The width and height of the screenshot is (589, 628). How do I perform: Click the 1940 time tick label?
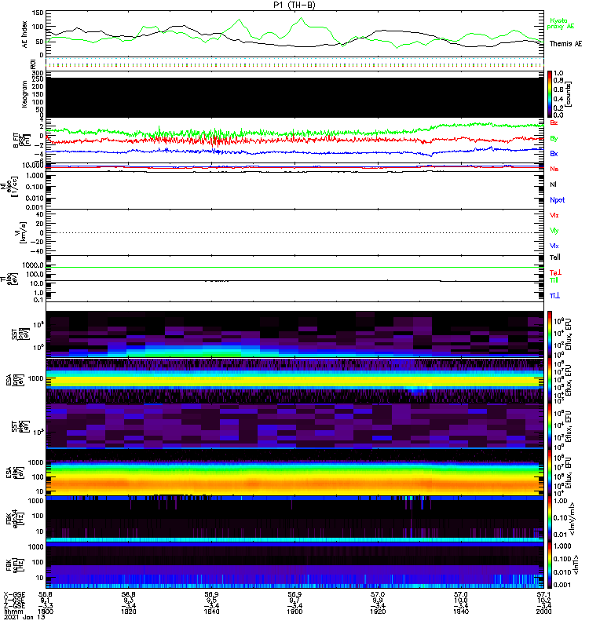[461, 612]
